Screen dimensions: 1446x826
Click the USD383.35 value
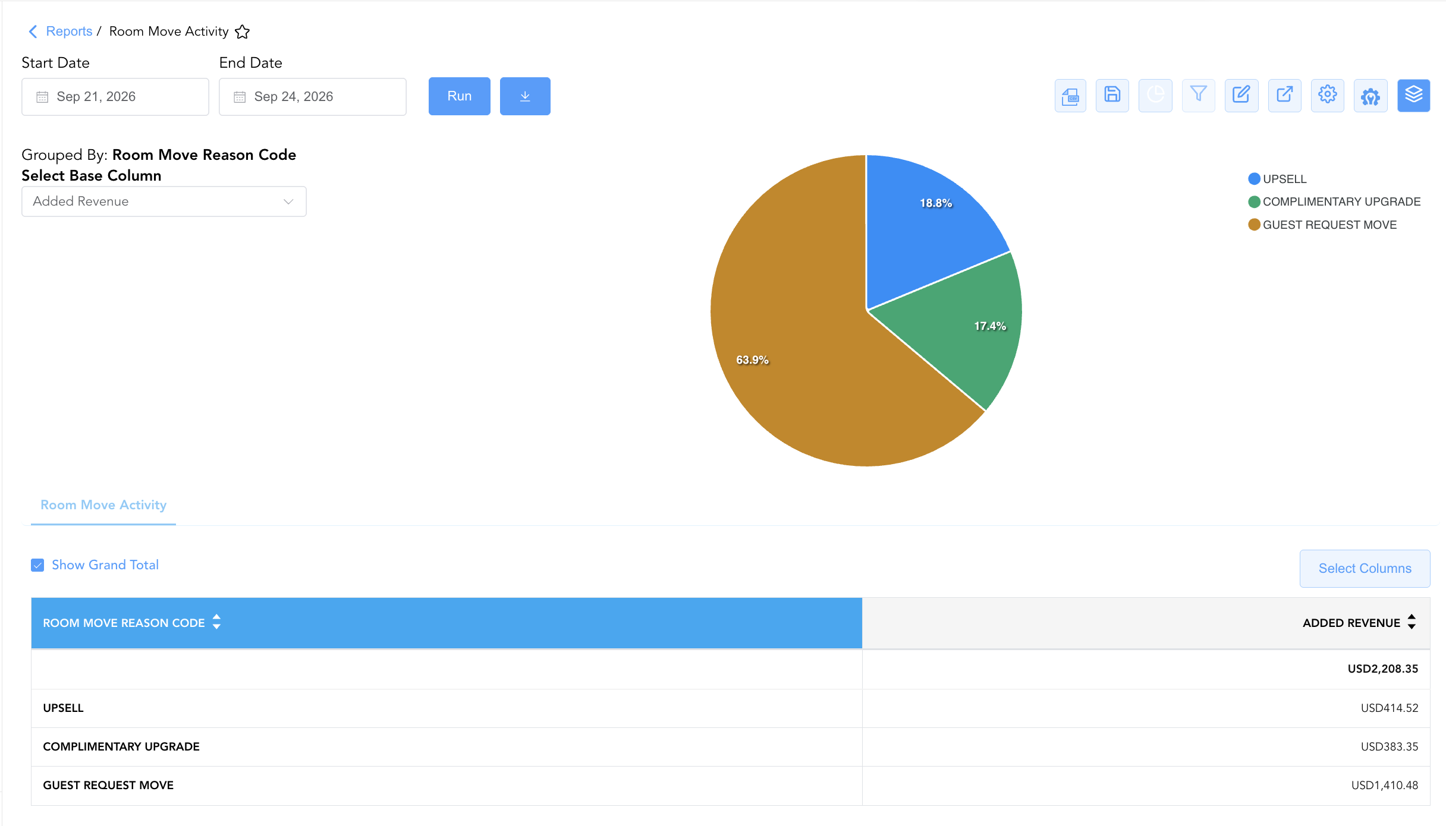coord(1390,747)
